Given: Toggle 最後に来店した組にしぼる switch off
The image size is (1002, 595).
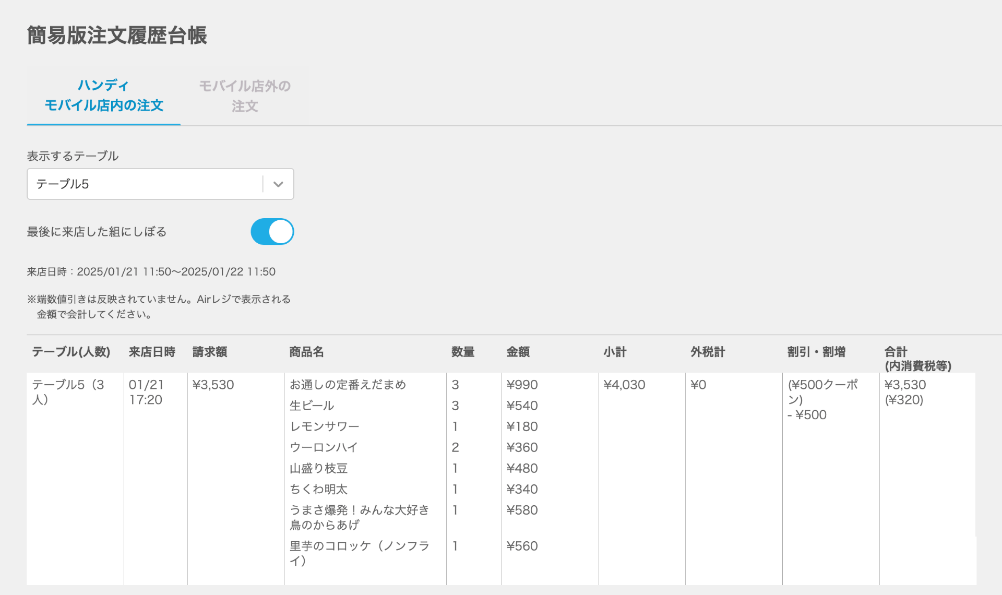Looking at the screenshot, I should [272, 231].
